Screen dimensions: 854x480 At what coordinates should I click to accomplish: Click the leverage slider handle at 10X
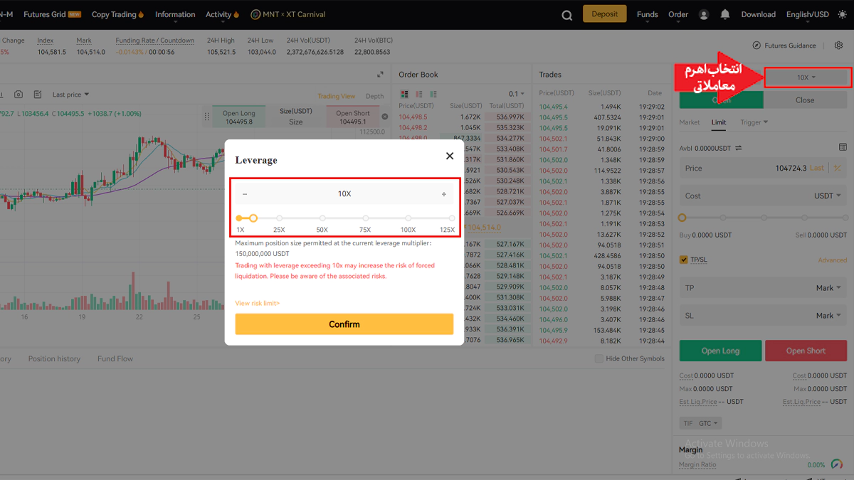pyautogui.click(x=253, y=218)
